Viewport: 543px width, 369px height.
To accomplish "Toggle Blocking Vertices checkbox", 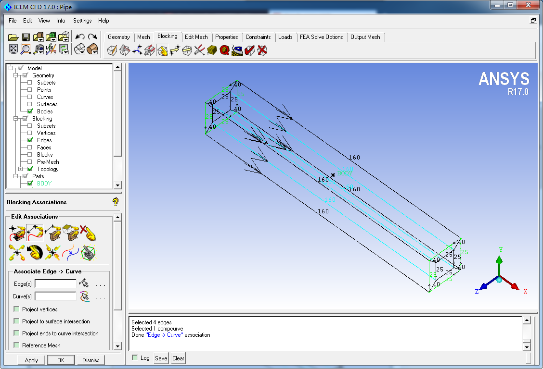I will point(30,133).
